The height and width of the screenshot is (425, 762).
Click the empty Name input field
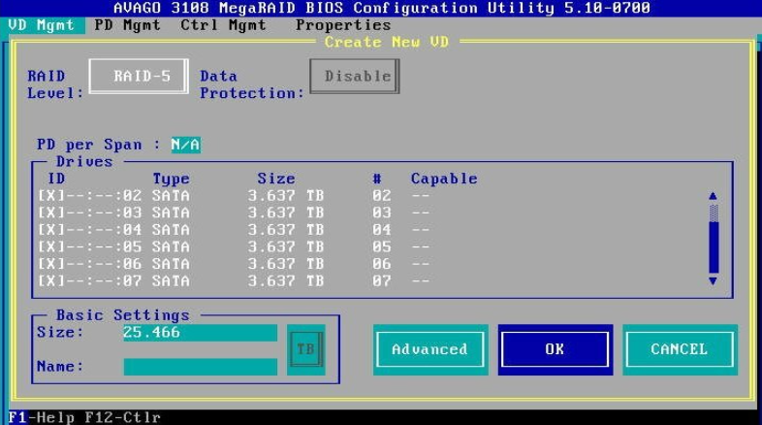click(200, 367)
